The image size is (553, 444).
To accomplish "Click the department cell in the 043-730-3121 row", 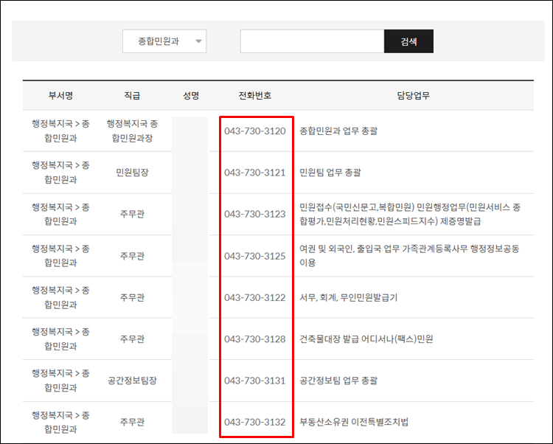I will [x=60, y=173].
